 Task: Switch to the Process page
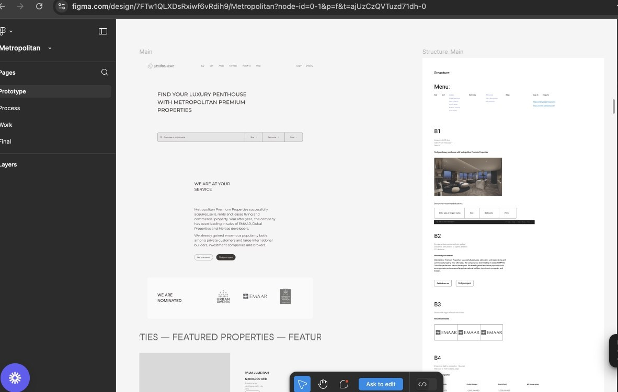point(10,108)
